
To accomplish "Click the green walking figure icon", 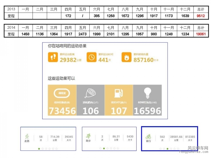I will click(x=27, y=137).
